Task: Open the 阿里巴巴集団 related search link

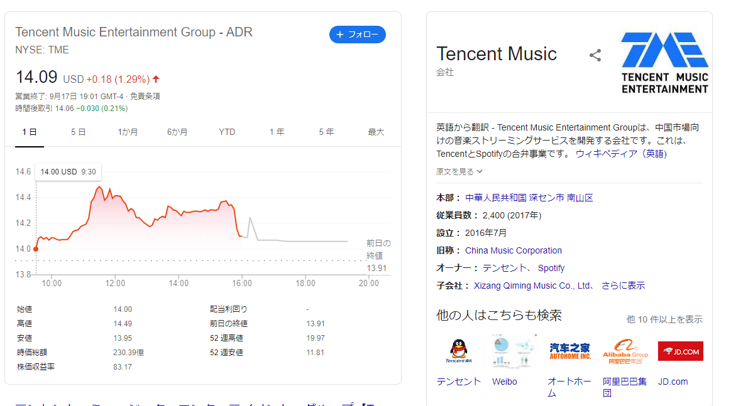Action: 625,387
